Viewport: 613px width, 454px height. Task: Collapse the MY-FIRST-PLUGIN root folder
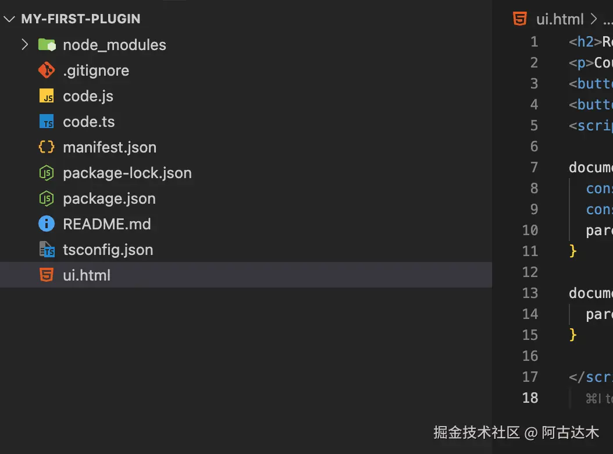pyautogui.click(x=9, y=19)
